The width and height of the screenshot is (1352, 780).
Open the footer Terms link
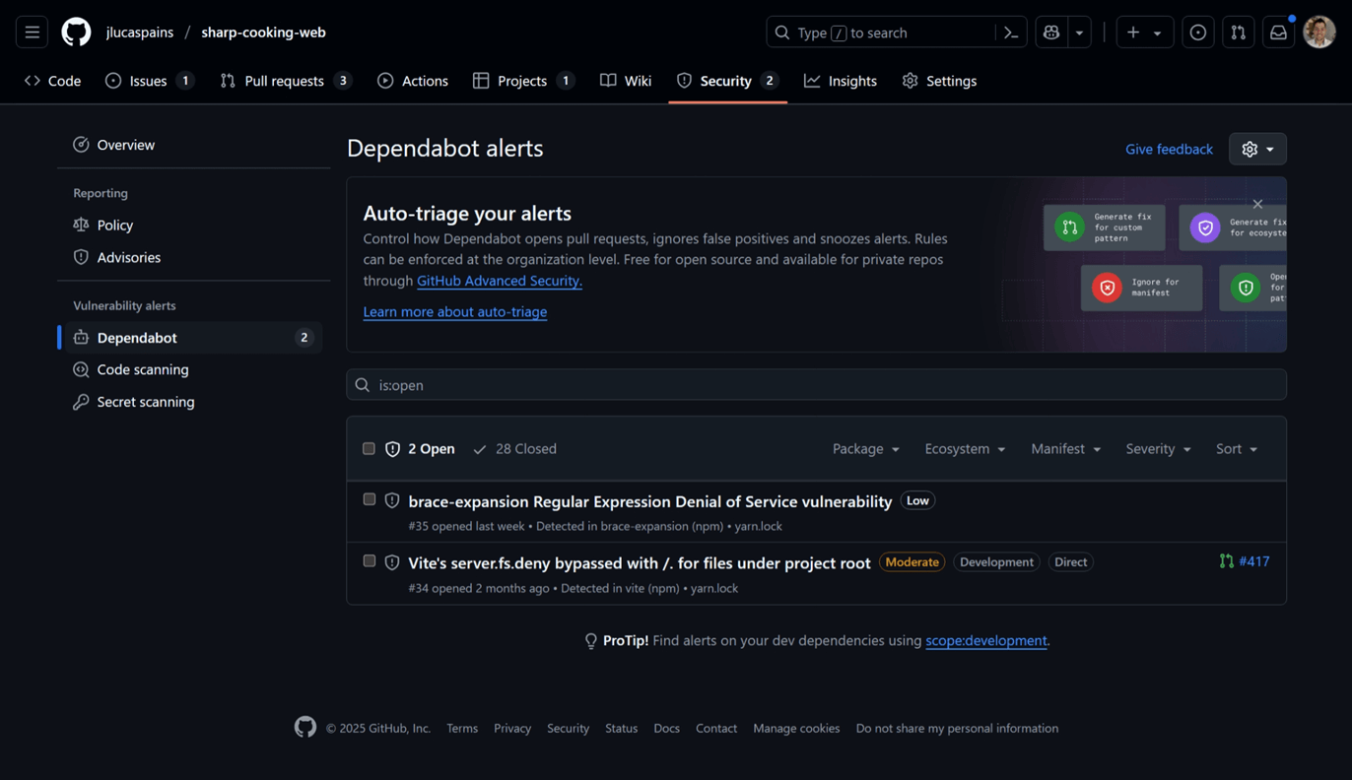click(x=462, y=729)
